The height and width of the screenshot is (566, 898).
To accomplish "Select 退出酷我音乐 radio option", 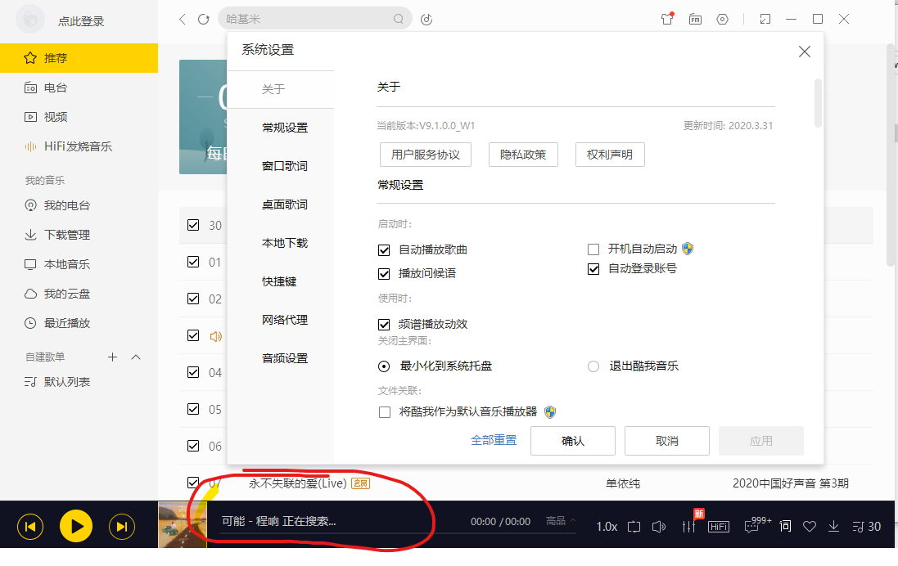I will pyautogui.click(x=593, y=366).
